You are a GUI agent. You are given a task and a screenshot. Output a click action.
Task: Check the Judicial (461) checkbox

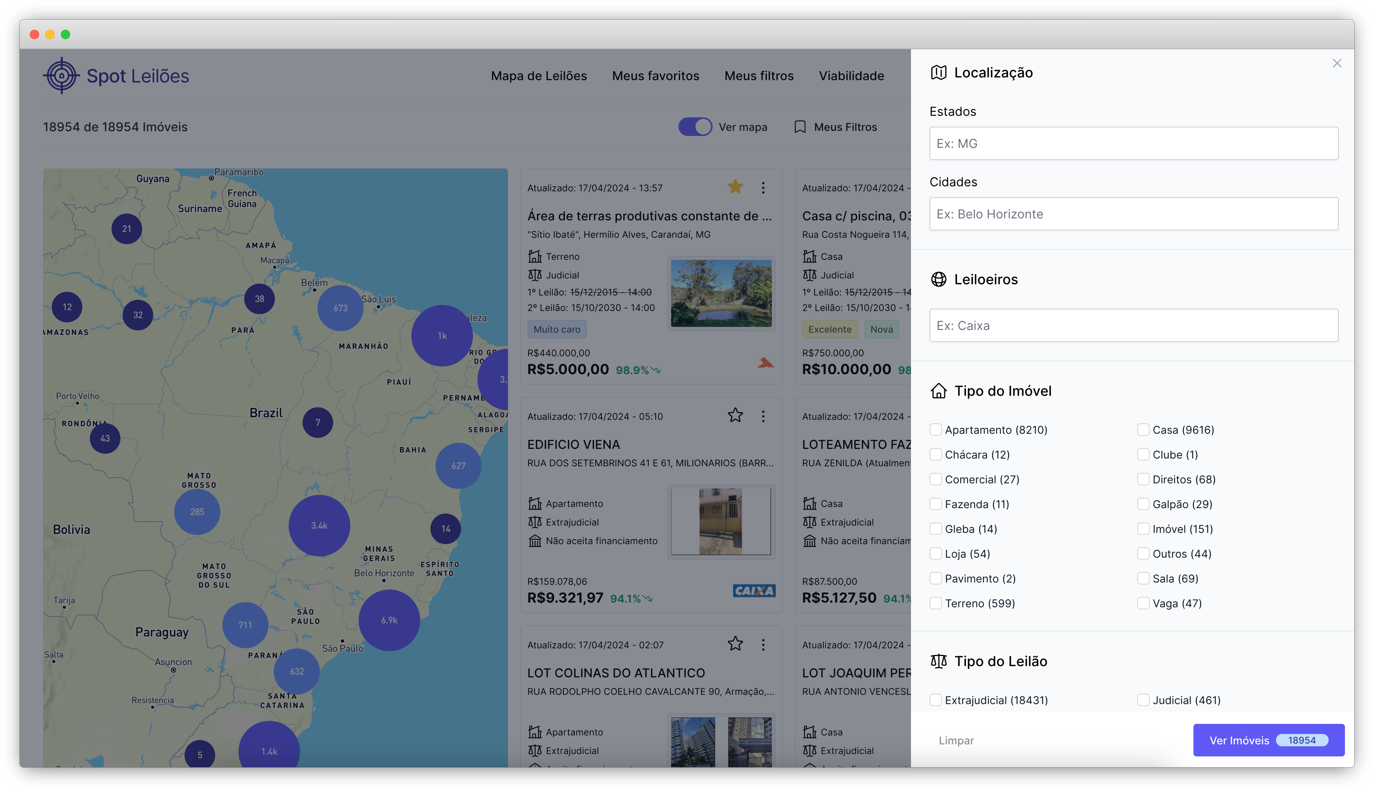pos(1143,700)
